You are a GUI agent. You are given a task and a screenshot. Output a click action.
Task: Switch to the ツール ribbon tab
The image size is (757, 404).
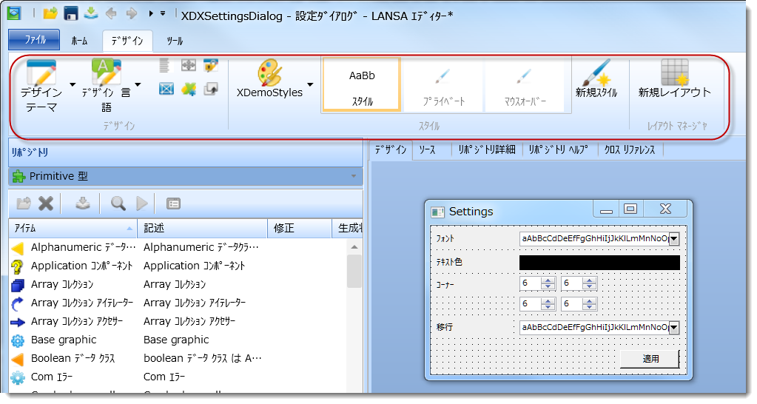(x=175, y=41)
